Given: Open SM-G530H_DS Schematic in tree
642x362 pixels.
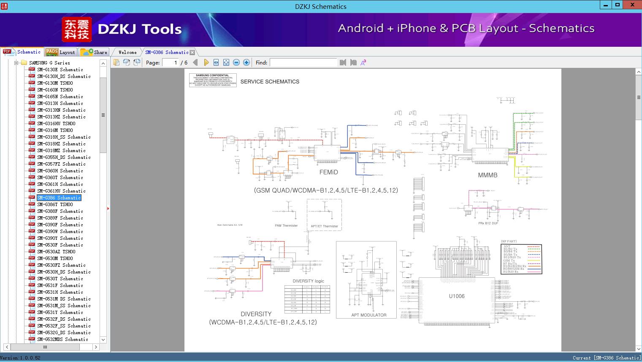Looking at the screenshot, I should point(63,272).
